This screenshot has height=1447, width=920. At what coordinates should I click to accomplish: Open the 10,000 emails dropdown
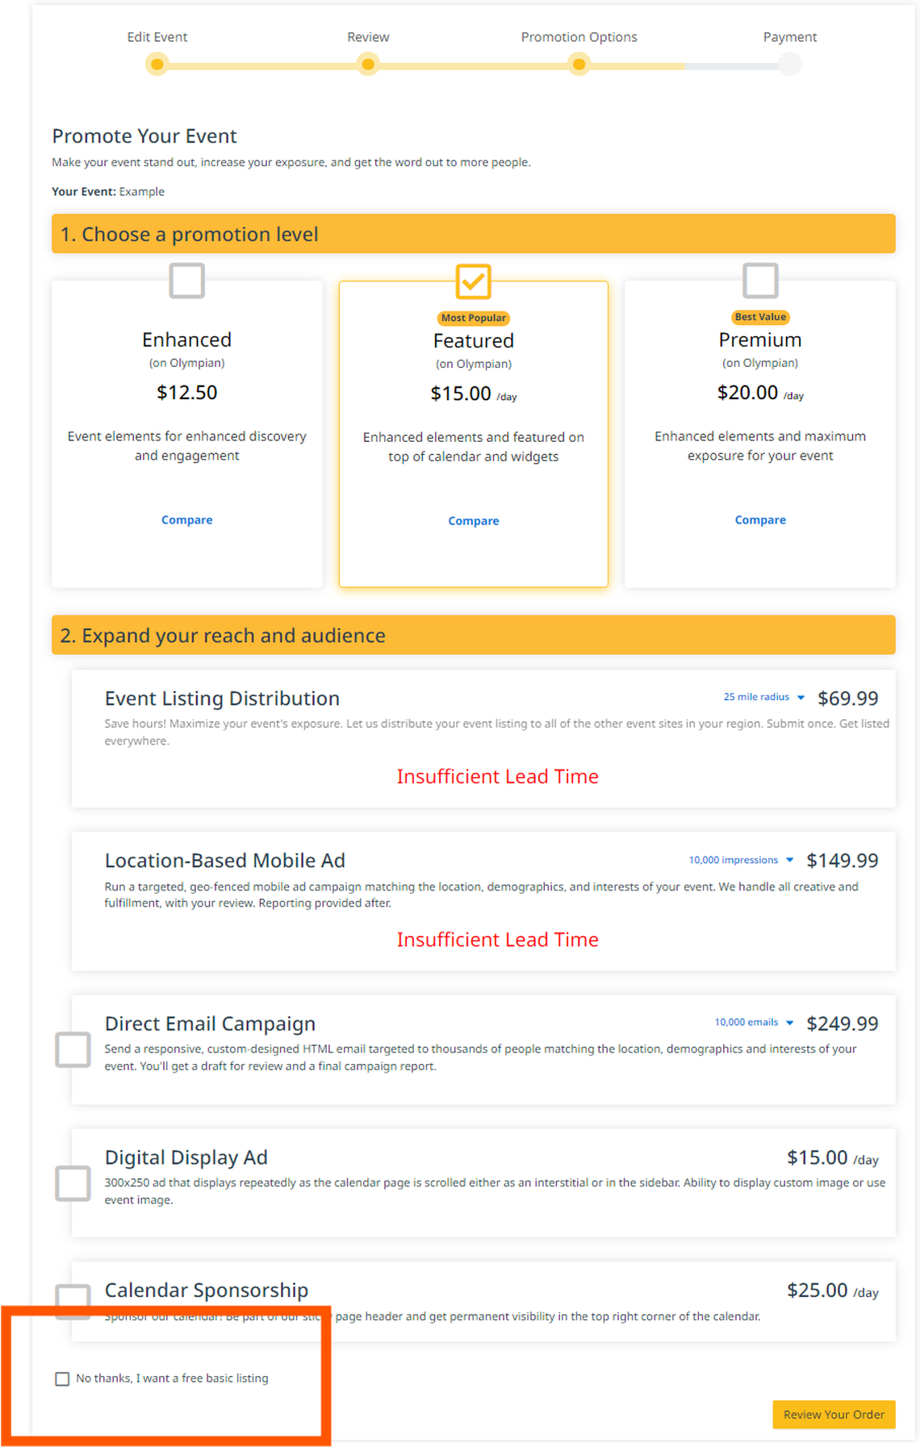tap(753, 1023)
